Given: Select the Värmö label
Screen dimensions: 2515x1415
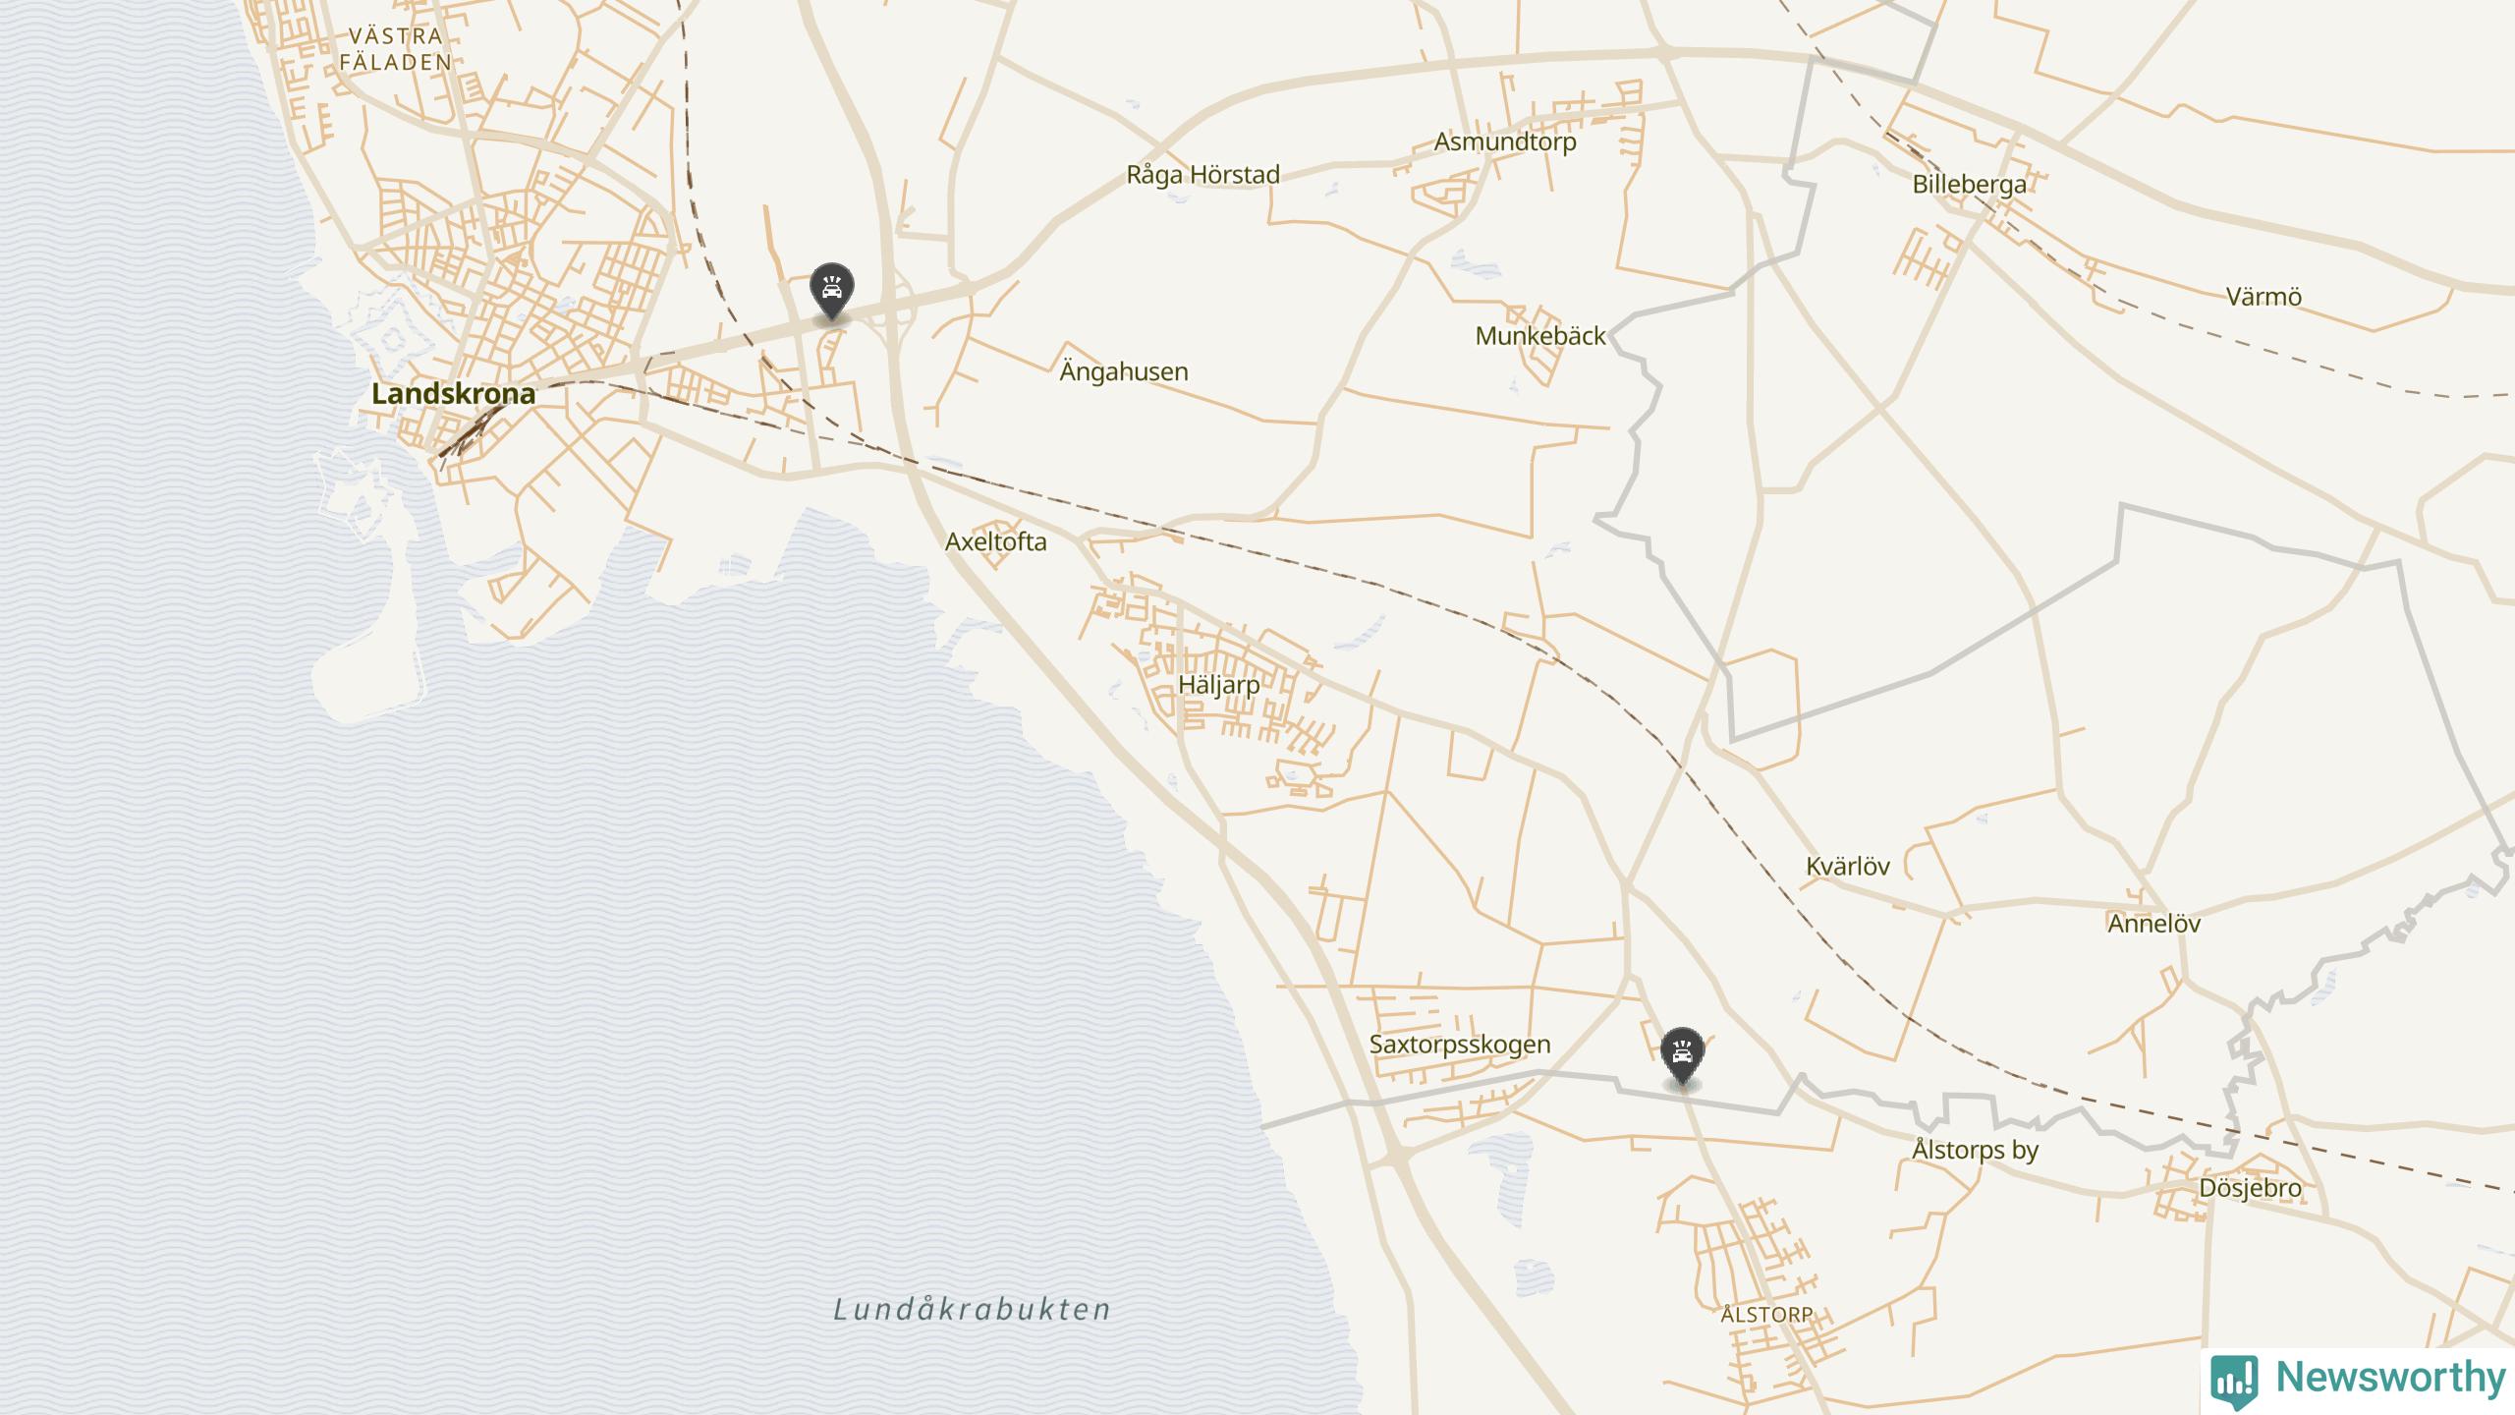Looking at the screenshot, I should 2263,297.
